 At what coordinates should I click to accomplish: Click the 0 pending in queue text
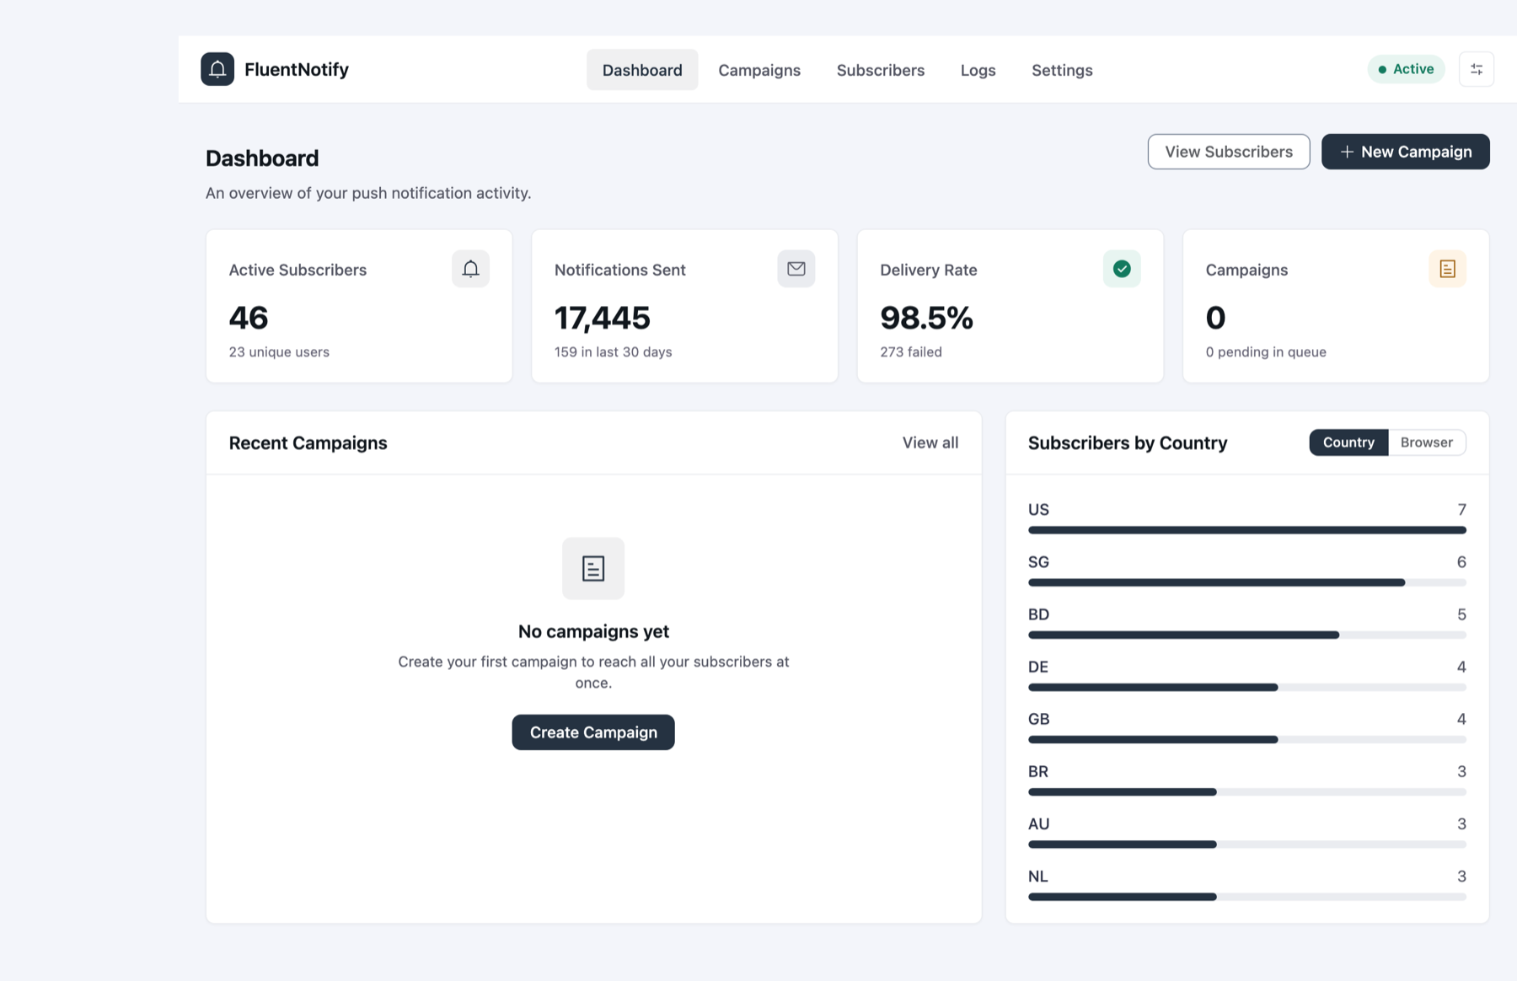tap(1266, 352)
